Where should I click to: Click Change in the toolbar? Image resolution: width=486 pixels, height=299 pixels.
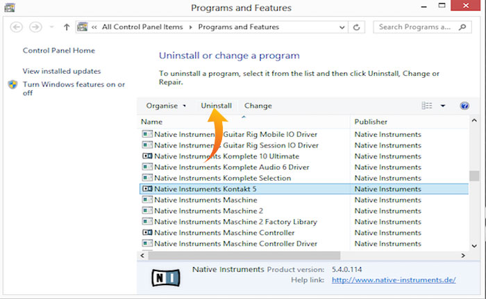click(258, 106)
